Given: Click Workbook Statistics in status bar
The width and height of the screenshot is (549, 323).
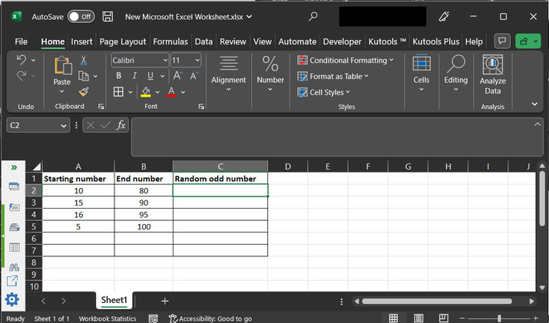Looking at the screenshot, I should tap(107, 318).
